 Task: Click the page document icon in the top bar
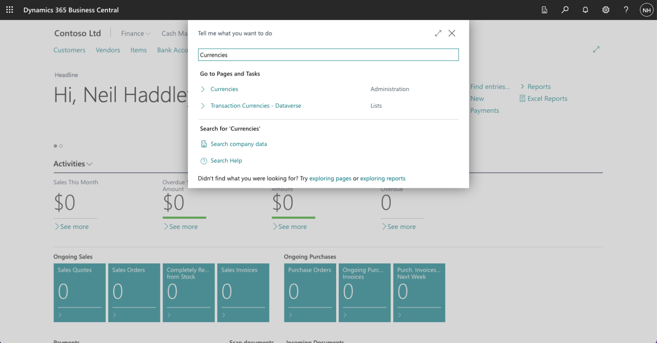click(545, 10)
